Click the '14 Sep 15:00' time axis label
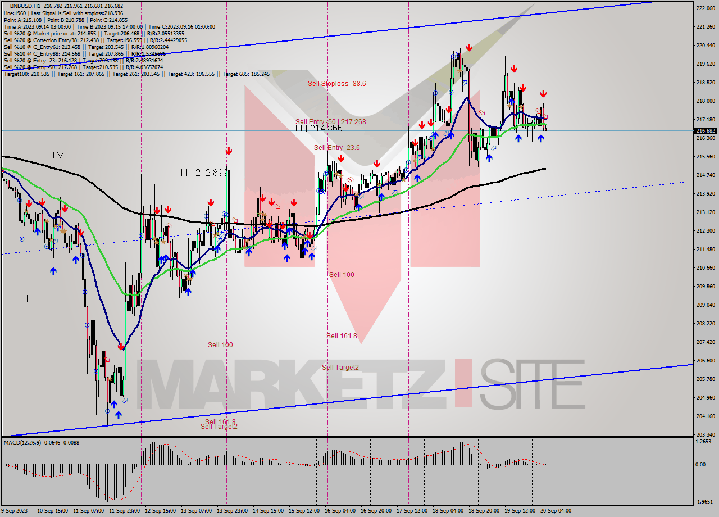 tap(268, 511)
